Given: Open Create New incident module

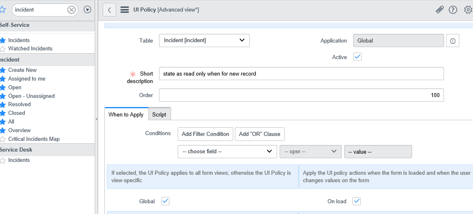Looking at the screenshot, I should (22, 70).
